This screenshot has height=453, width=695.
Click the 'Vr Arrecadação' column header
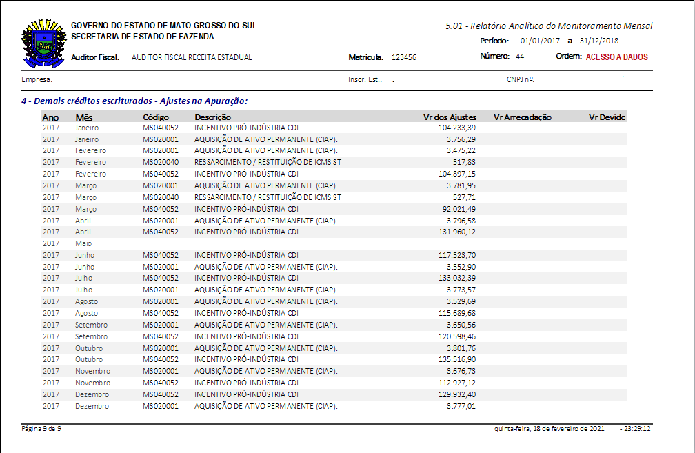pos(522,117)
